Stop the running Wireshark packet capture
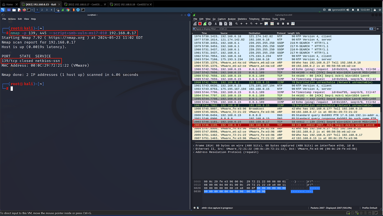The image size is (383, 216). pyautogui.click(x=200, y=24)
